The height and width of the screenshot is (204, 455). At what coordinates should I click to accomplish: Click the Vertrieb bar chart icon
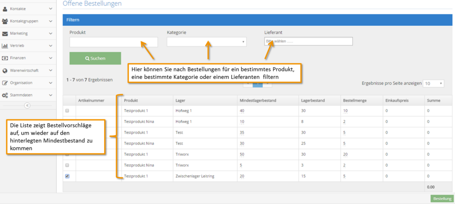[4, 46]
